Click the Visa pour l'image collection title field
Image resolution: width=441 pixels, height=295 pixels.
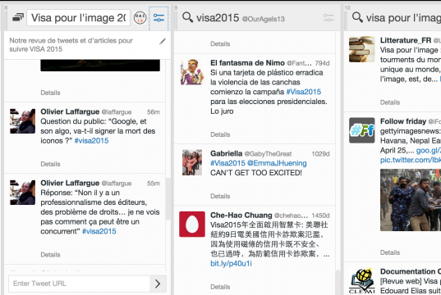(79, 18)
